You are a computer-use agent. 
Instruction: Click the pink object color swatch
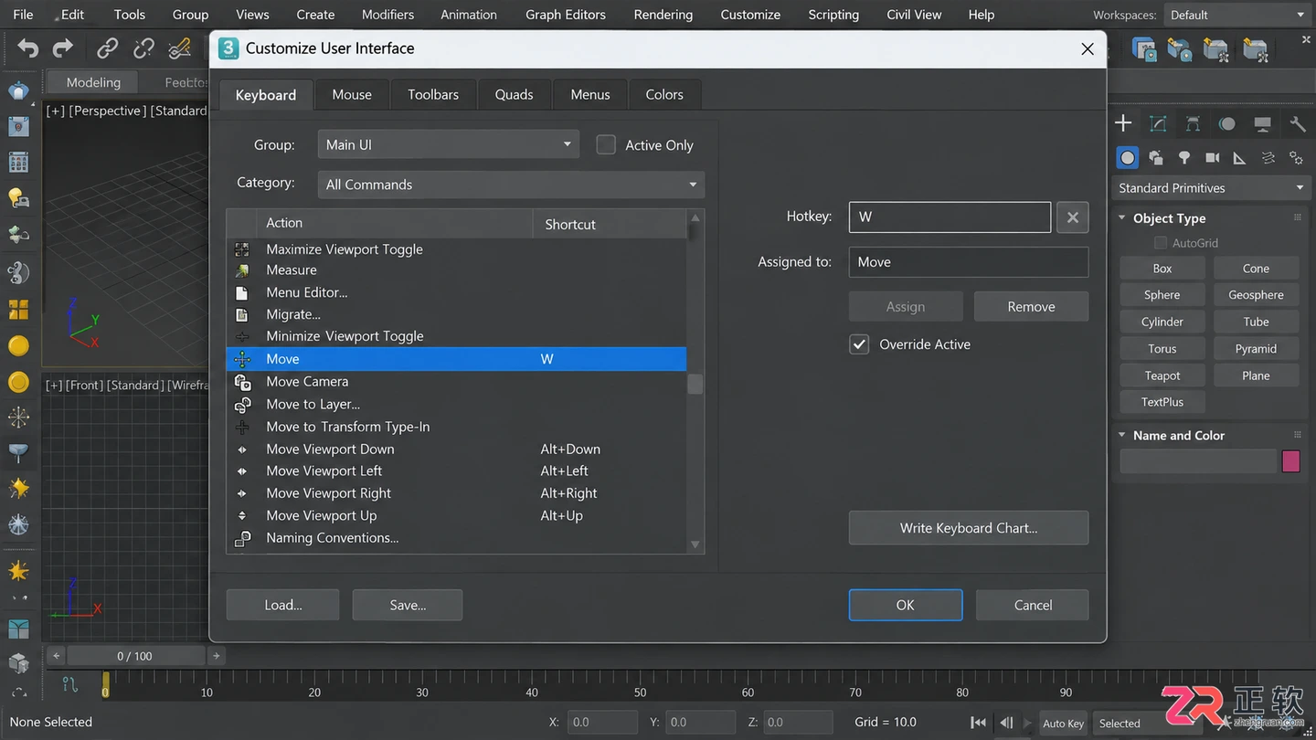1291,461
